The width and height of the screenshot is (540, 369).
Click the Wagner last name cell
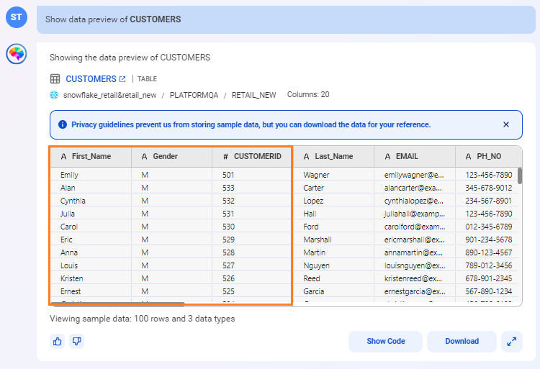tap(333, 175)
